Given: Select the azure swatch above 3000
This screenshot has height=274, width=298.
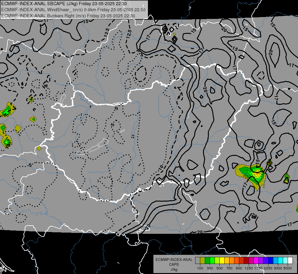Looking at the screenshot, I should click(275, 261).
